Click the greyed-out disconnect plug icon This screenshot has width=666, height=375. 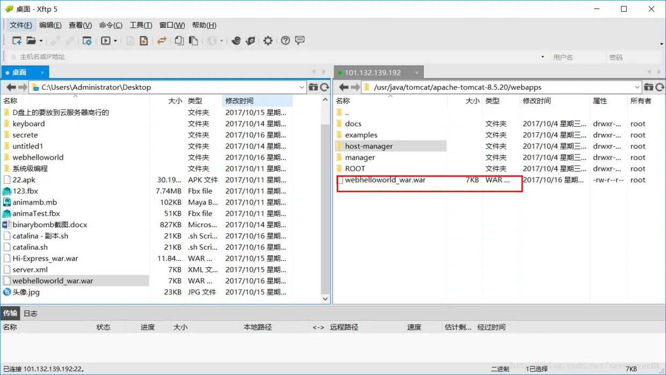[70, 41]
